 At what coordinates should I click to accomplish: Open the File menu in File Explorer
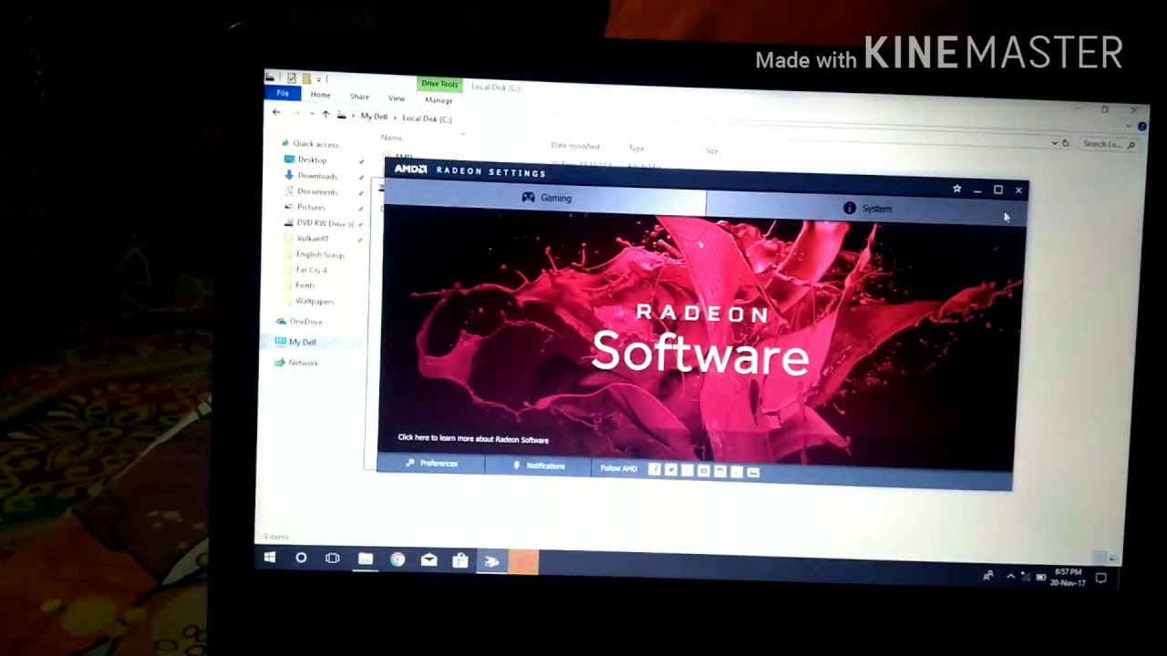(283, 94)
